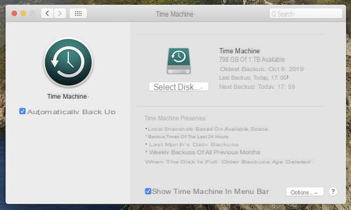Click 'Local Snapshots Based On Available Space' line
This screenshot has height=210, width=351.
click(x=207, y=129)
